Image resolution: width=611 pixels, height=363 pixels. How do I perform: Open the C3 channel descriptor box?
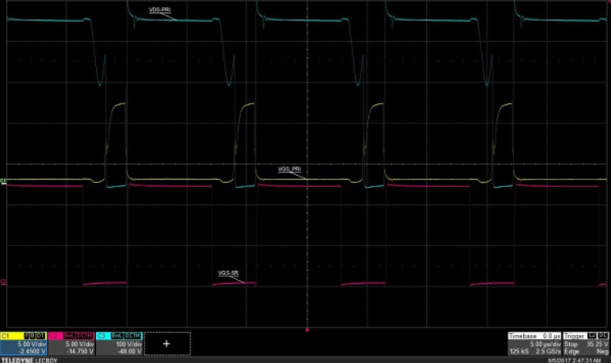[x=119, y=344]
